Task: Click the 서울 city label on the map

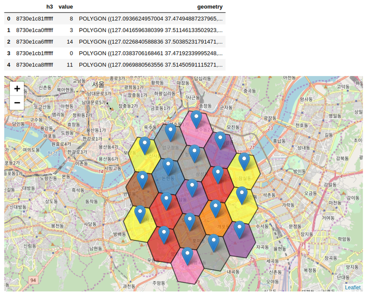Action: [98, 84]
